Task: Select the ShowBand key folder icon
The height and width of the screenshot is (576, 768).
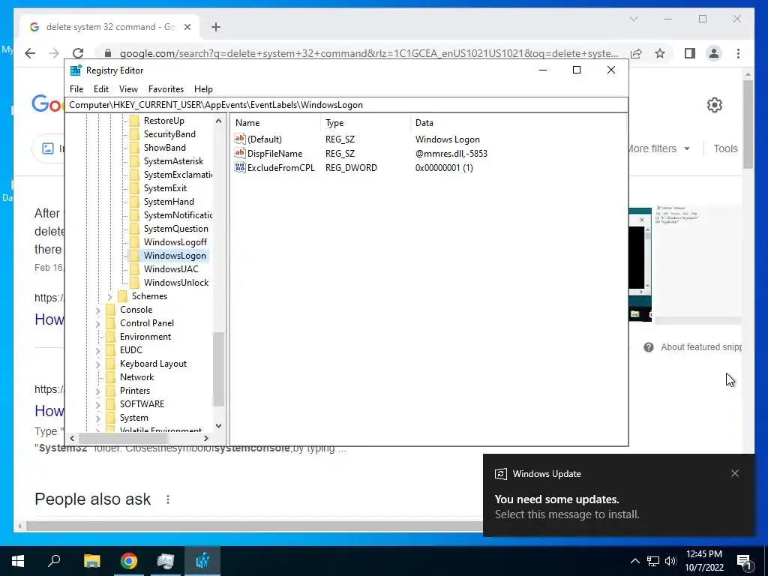Action: 134,148
